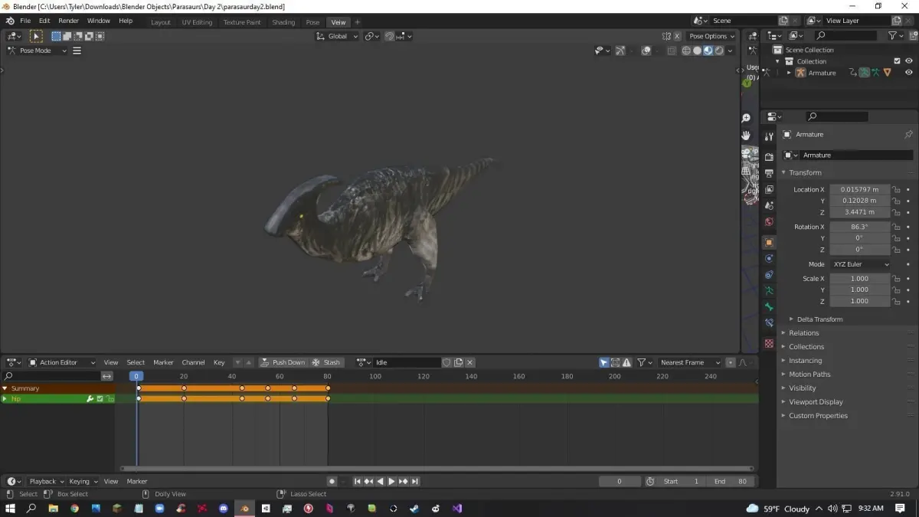Open XYZ Euler rotation mode dropdown
The height and width of the screenshot is (517, 919).
coord(860,264)
